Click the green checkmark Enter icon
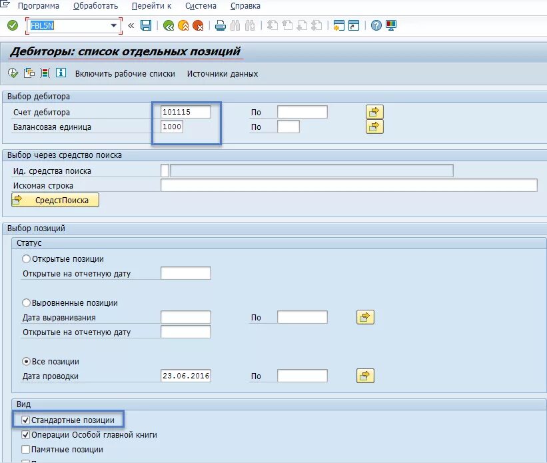This screenshot has height=463, width=547. (13, 25)
